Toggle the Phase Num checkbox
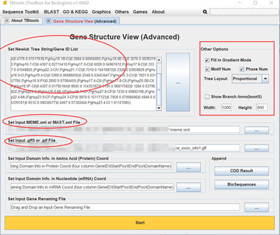The width and height of the screenshot is (280, 235). 242,69
